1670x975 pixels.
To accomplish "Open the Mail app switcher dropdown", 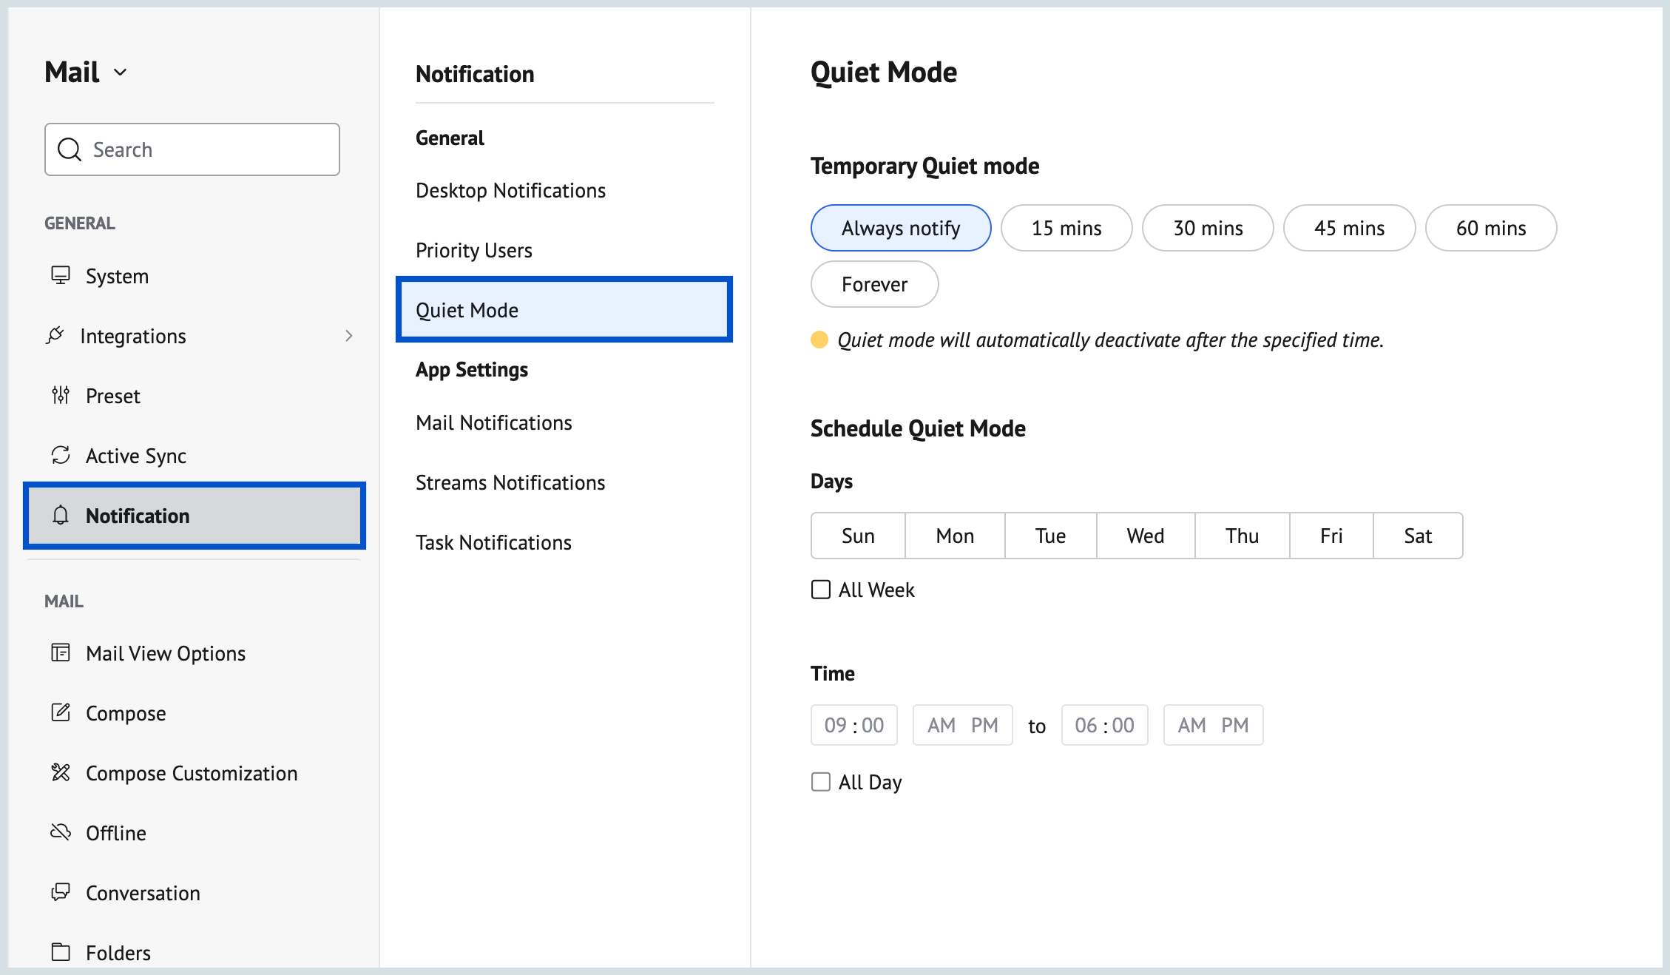I will (x=121, y=72).
